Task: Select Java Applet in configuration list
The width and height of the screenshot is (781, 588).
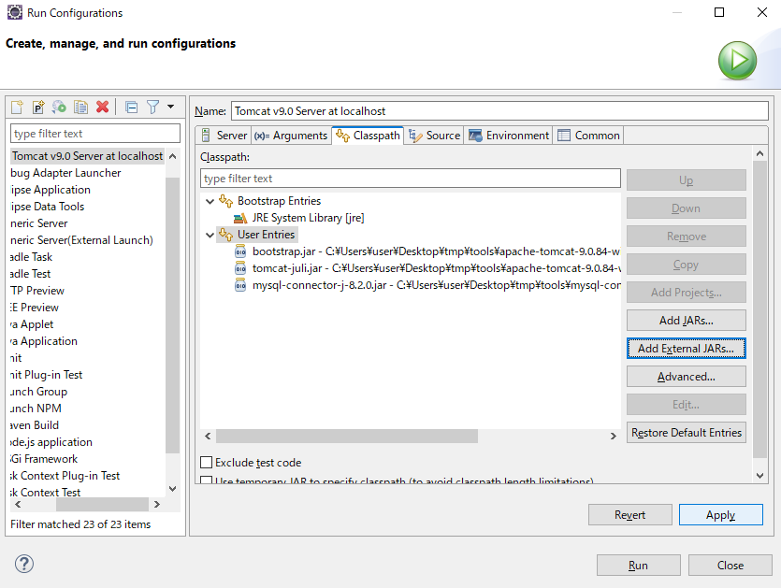Action: 32,324
